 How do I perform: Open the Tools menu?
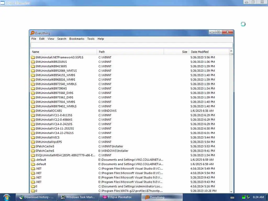pos(91,39)
